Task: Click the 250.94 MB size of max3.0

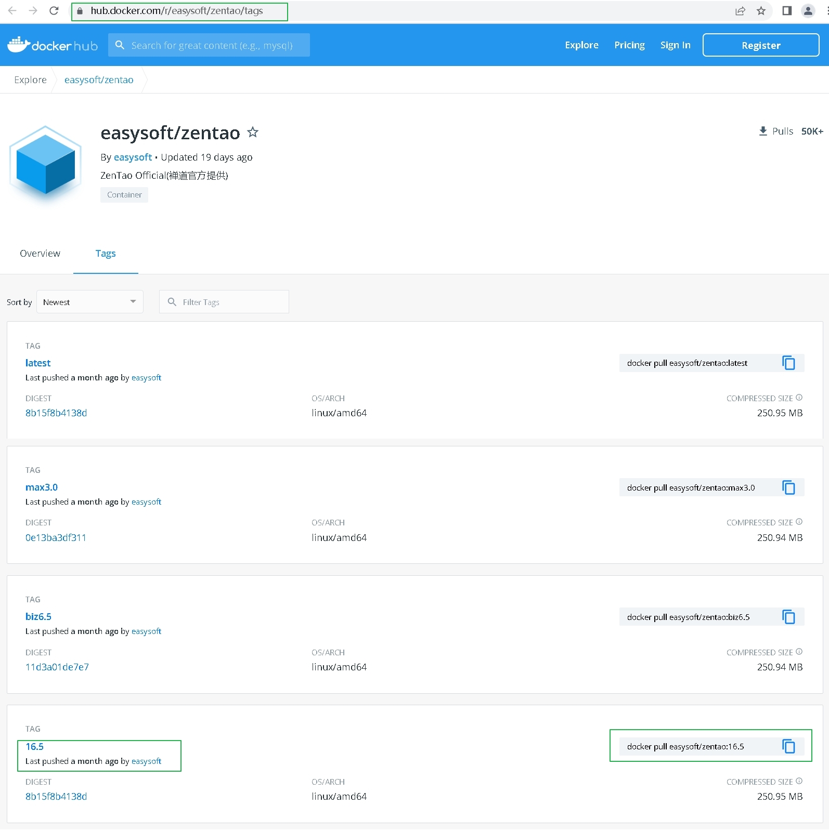Action: click(780, 537)
